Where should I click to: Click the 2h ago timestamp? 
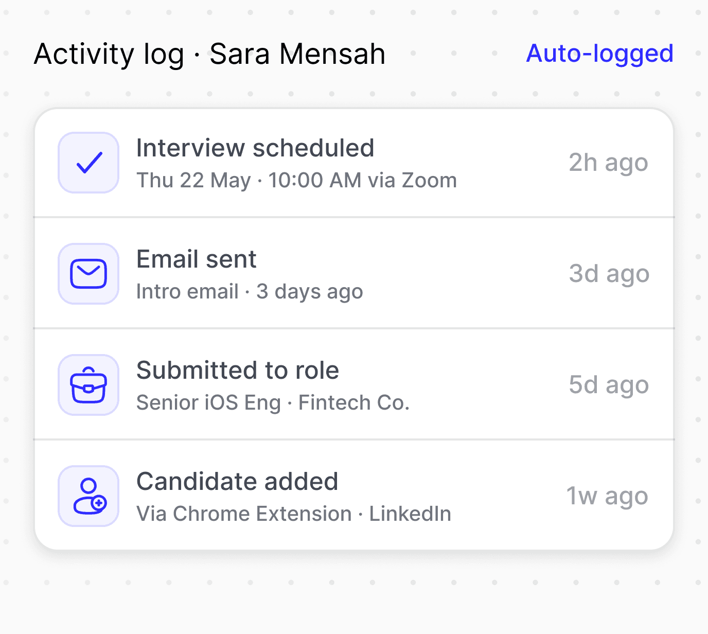click(x=608, y=163)
